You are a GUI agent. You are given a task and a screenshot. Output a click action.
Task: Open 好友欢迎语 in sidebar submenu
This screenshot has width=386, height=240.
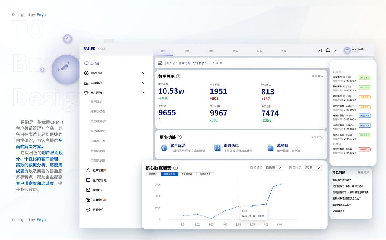[98, 112]
